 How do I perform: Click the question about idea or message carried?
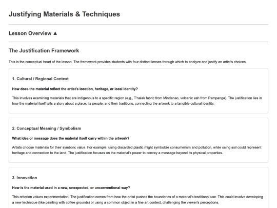point(71,138)
